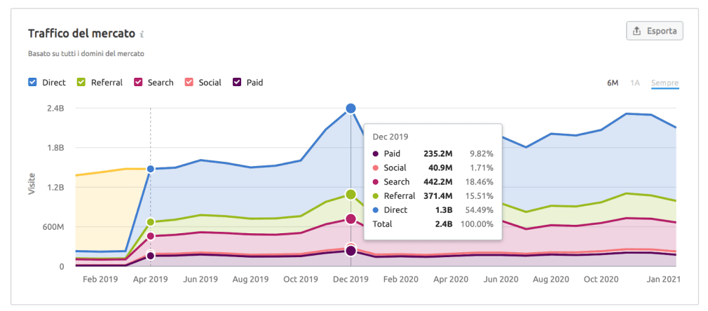Toggle the Paid traffic checkbox

pos(237,83)
